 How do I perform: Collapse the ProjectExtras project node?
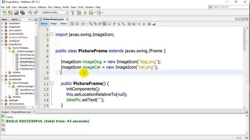tap(2, 44)
